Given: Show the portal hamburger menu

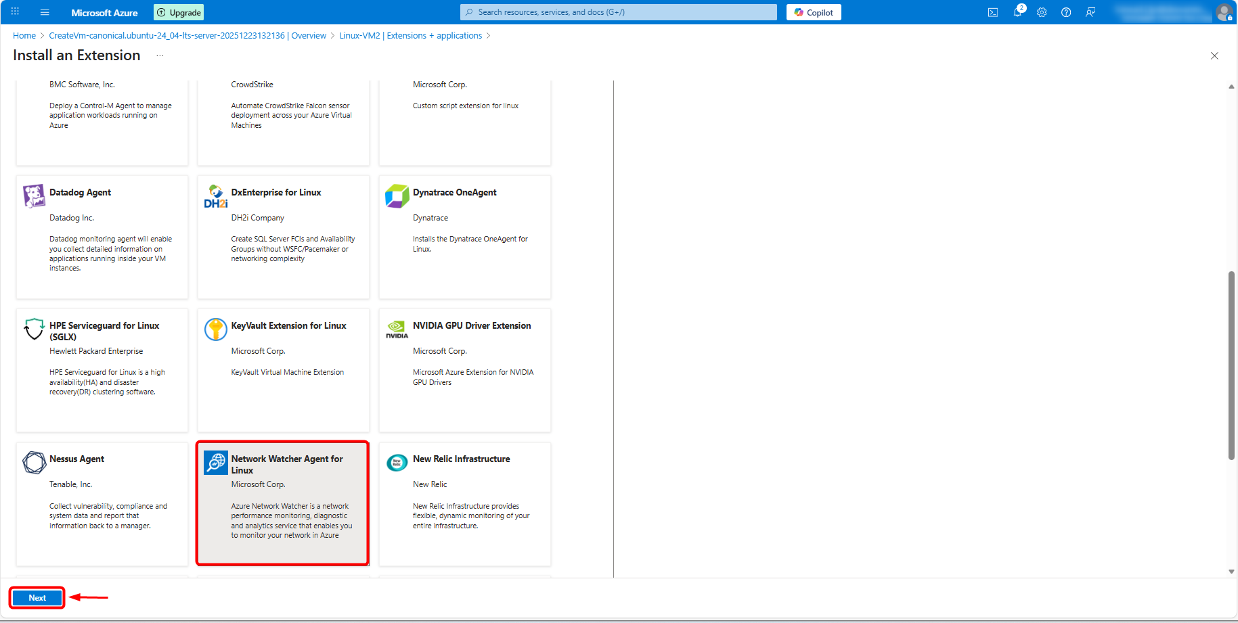Looking at the screenshot, I should (x=45, y=12).
